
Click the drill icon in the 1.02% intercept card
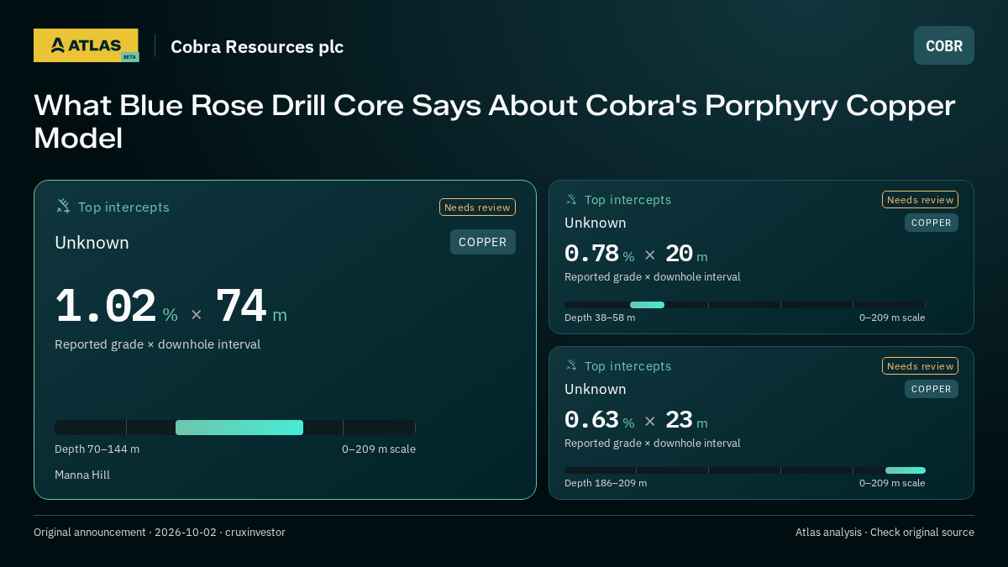[63, 207]
